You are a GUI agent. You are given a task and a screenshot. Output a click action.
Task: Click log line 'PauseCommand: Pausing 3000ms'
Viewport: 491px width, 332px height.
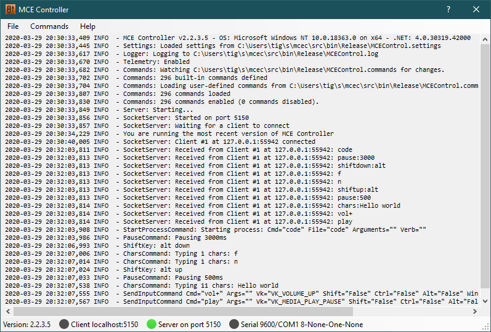point(116,237)
